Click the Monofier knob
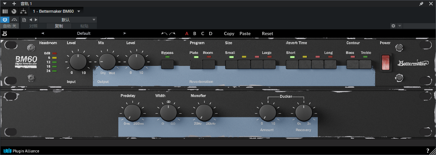Image resolution: width=436 pixels, height=155 pixels. point(204,113)
